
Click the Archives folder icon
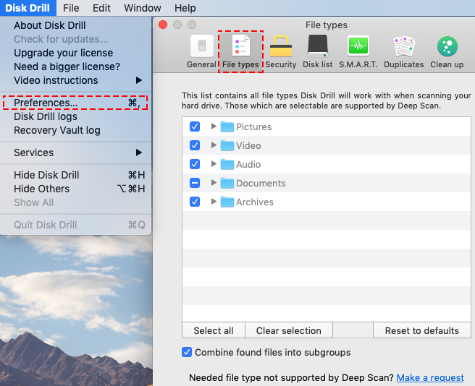click(x=227, y=202)
